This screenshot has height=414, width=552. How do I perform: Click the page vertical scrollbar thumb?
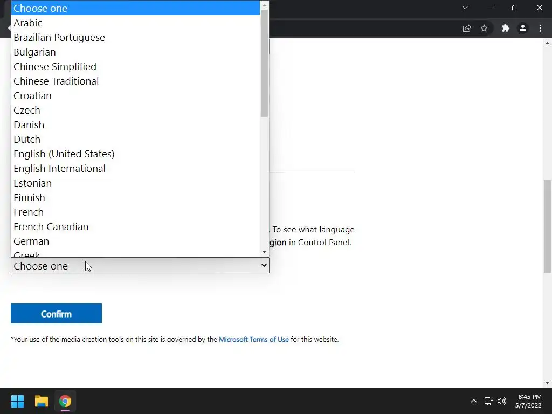(548, 226)
